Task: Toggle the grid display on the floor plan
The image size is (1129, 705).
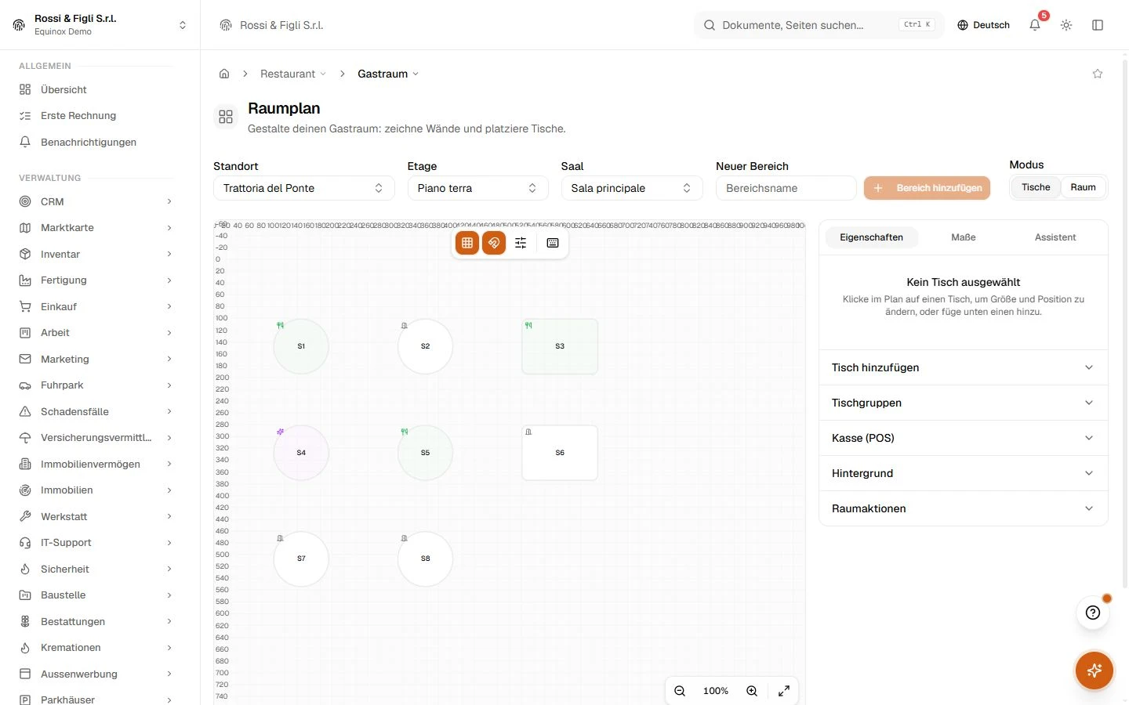Action: (x=467, y=243)
